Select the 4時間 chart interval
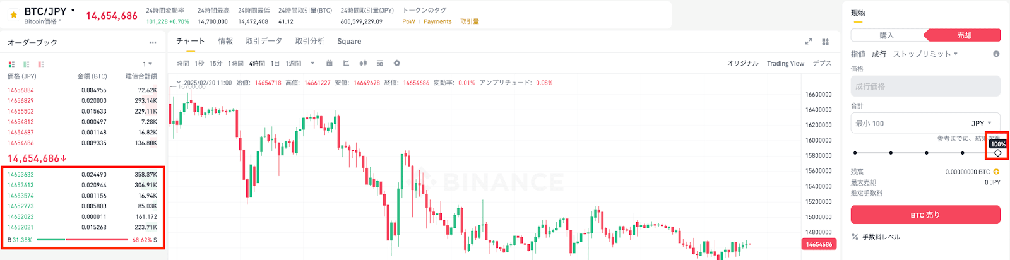Screen dimensions: 1010x260 pos(257,63)
